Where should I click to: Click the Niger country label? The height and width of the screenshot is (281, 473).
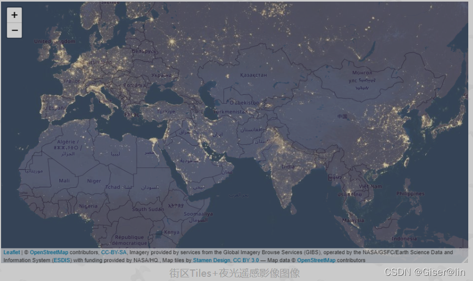tap(94, 181)
